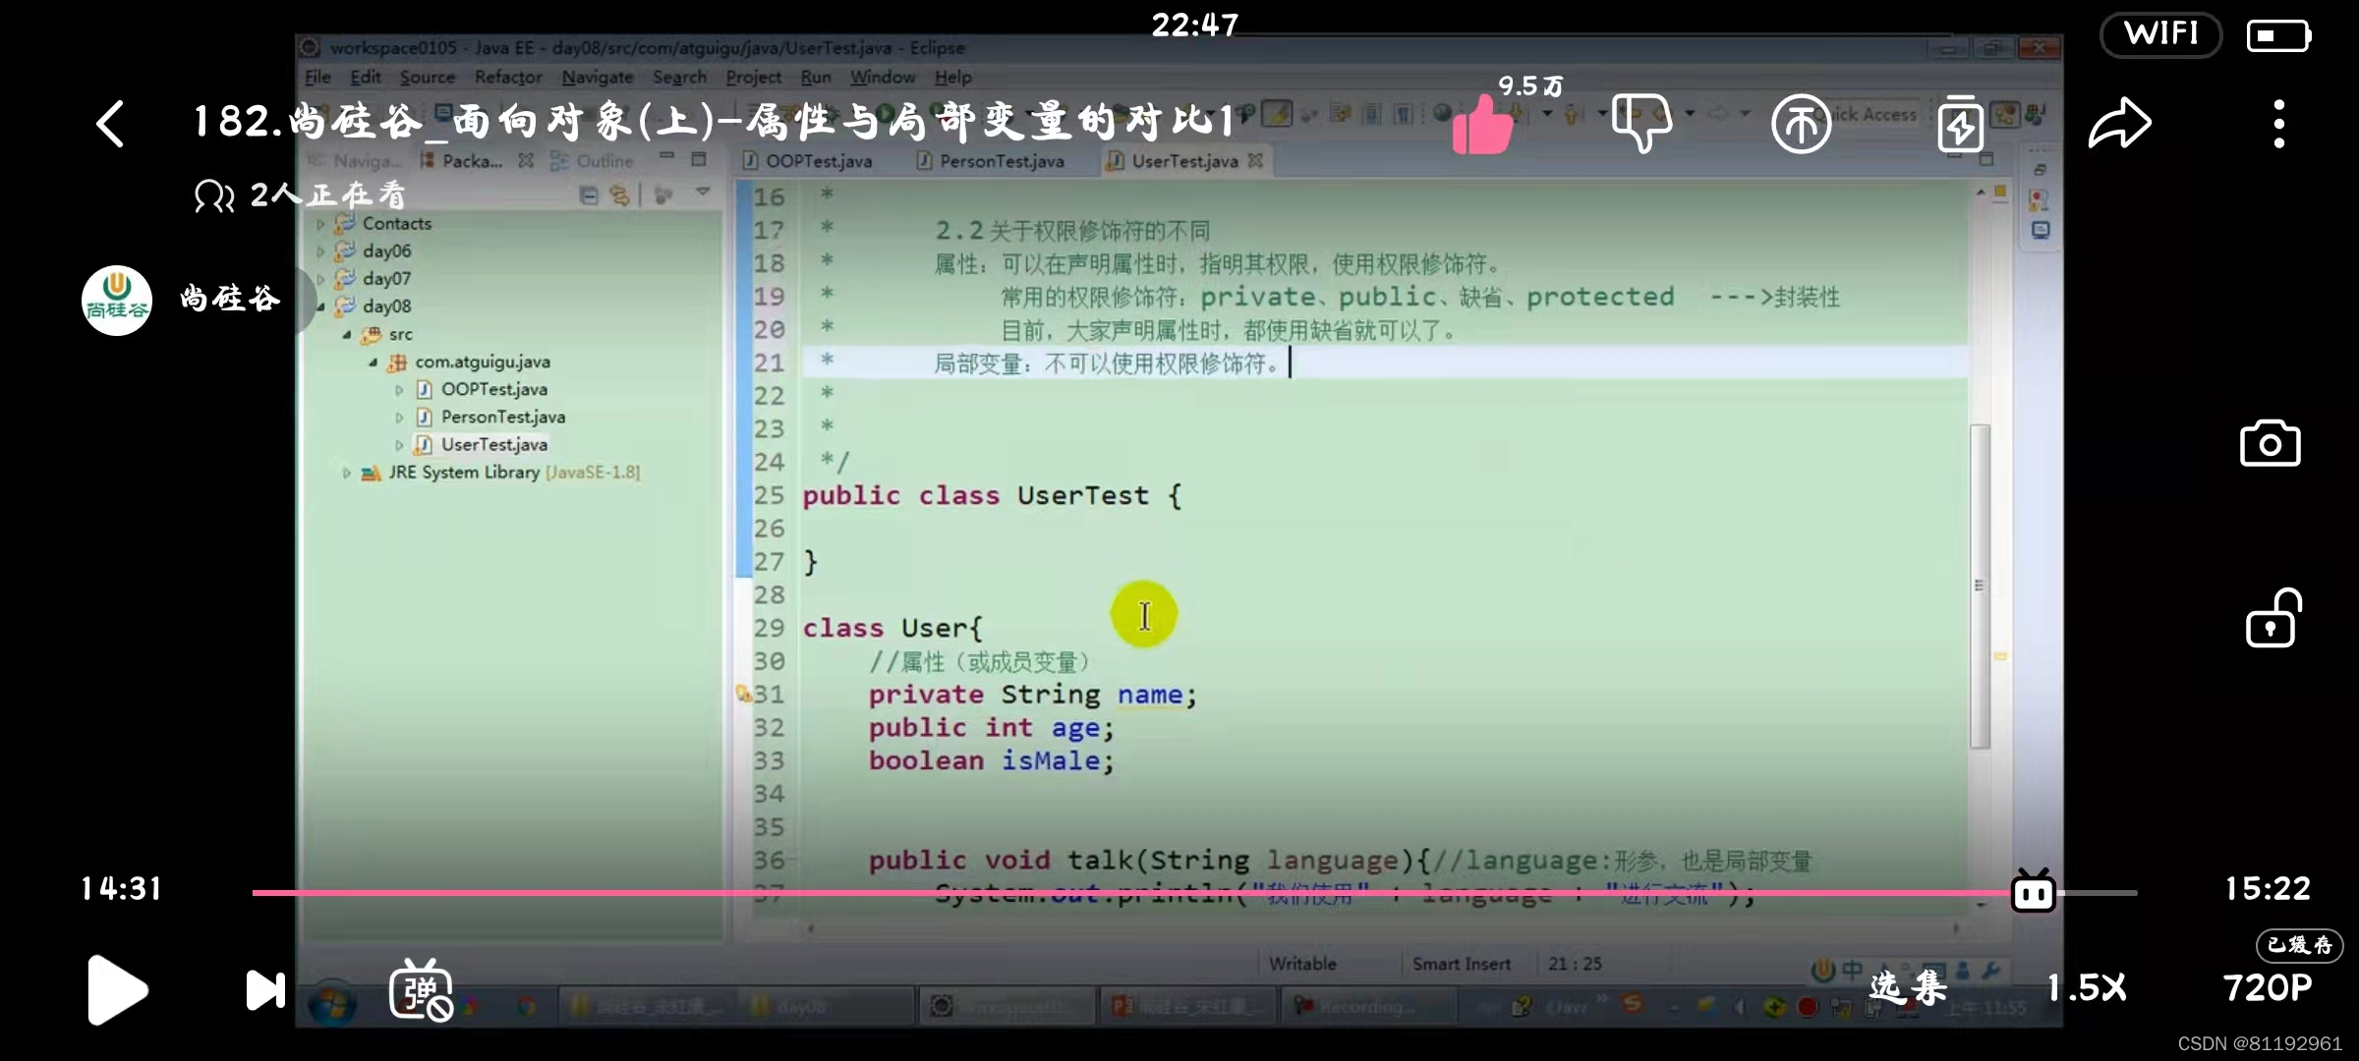Viewport: 2359px width, 1061px height.
Task: Minimize the Package Explorer view
Action: pyautogui.click(x=667, y=157)
